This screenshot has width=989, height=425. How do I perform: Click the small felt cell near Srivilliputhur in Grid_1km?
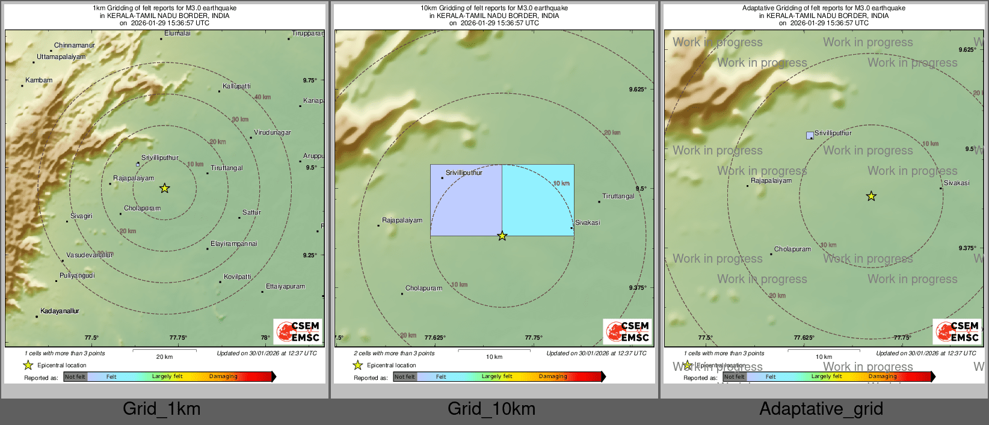138,164
